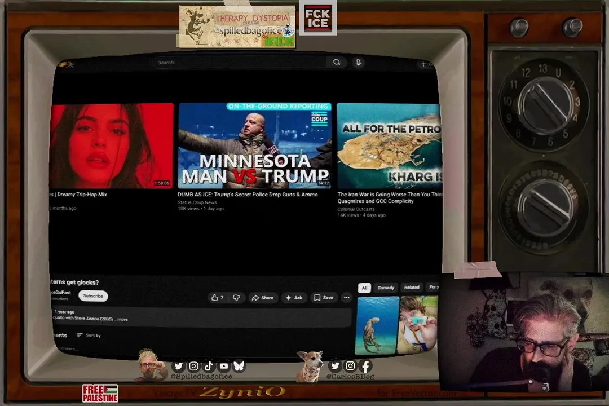Image resolution: width=609 pixels, height=406 pixels.
Task: Click the '10K views • 1 day ago' text
Action: click(x=201, y=209)
